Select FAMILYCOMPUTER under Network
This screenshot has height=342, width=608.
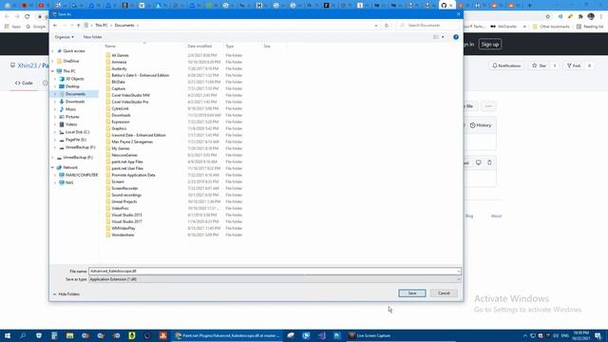click(x=82, y=175)
